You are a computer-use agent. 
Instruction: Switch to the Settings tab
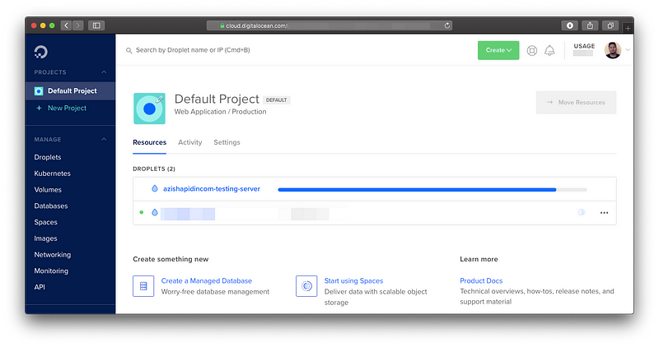(227, 142)
